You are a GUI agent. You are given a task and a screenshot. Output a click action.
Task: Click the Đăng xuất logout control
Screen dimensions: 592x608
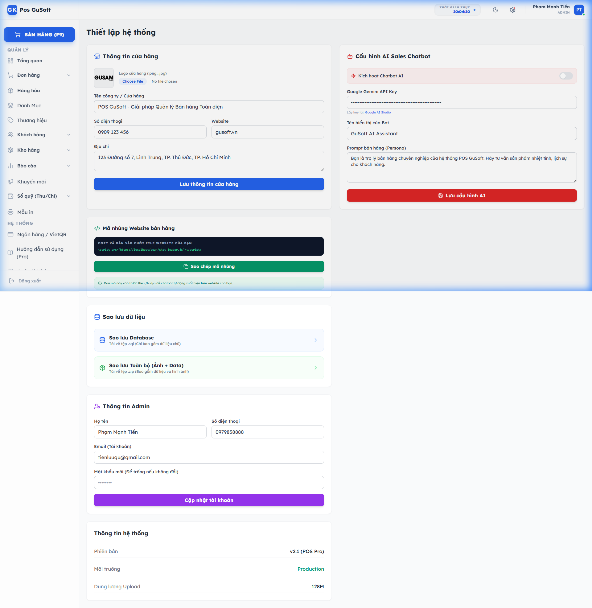pyautogui.click(x=29, y=281)
